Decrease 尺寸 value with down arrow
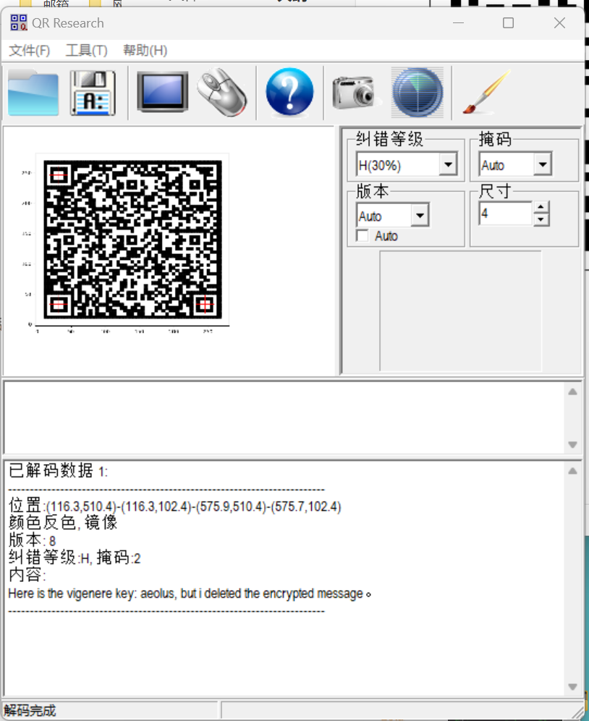Viewport: 589px width, 721px height. pyautogui.click(x=541, y=219)
